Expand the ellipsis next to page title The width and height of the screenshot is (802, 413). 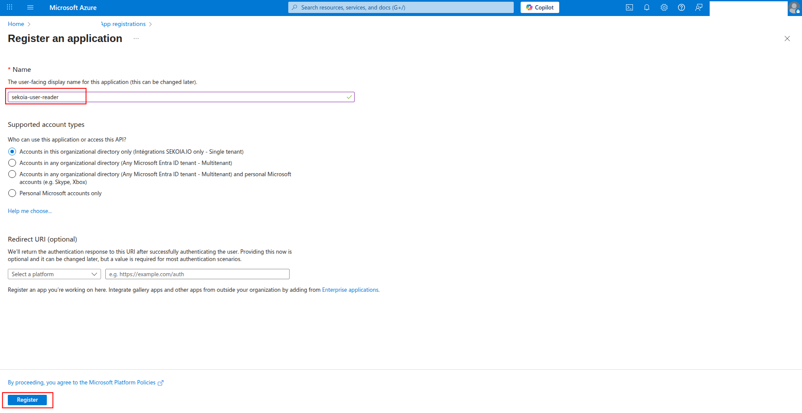(136, 39)
